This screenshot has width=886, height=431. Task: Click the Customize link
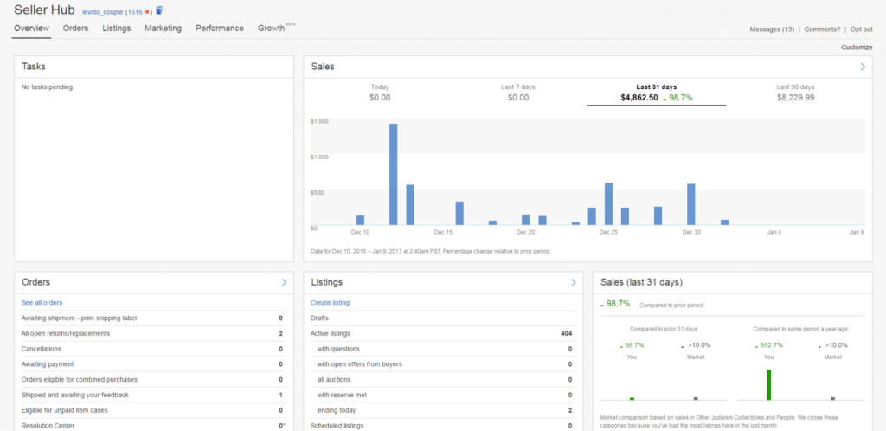click(x=857, y=48)
